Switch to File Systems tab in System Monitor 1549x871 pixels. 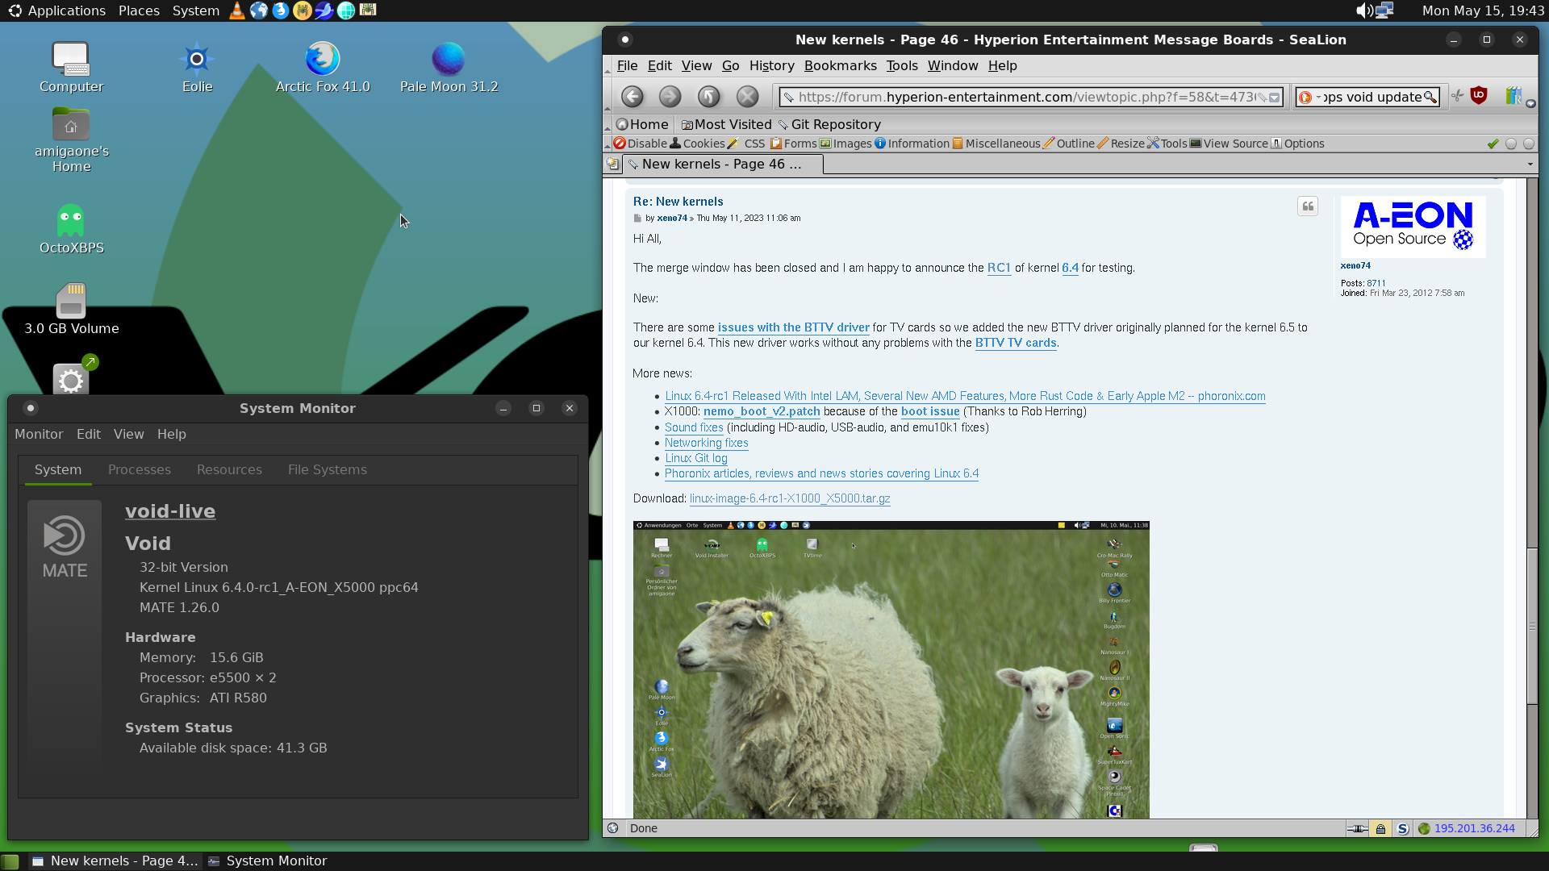(x=328, y=469)
